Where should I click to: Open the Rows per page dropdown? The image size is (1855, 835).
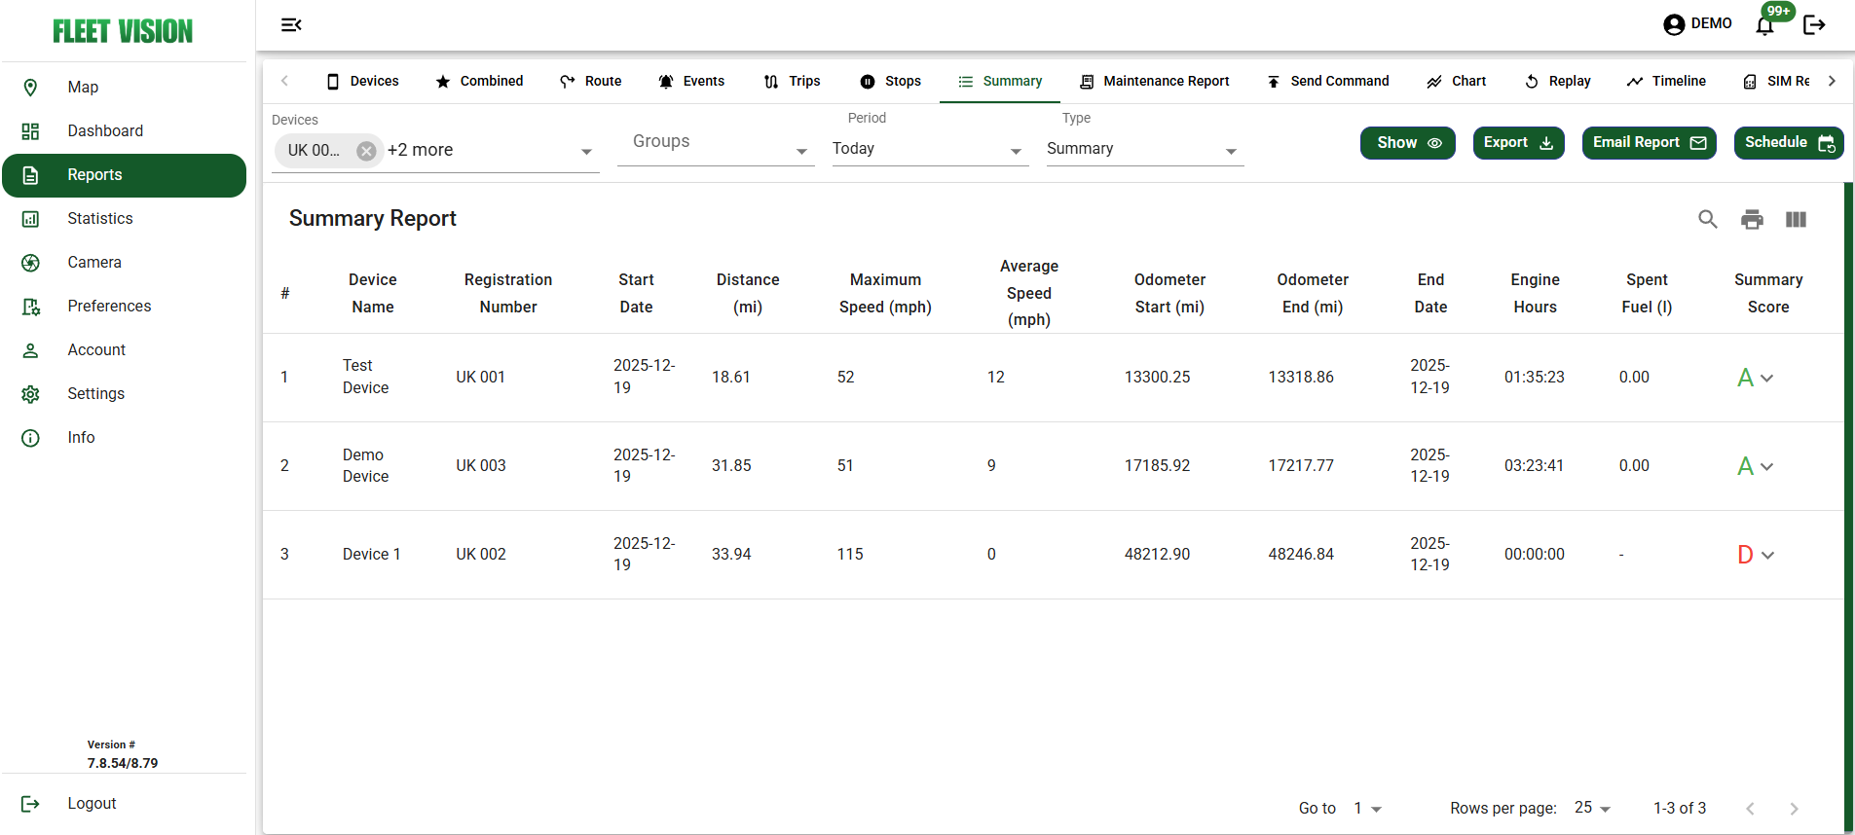tap(1593, 809)
